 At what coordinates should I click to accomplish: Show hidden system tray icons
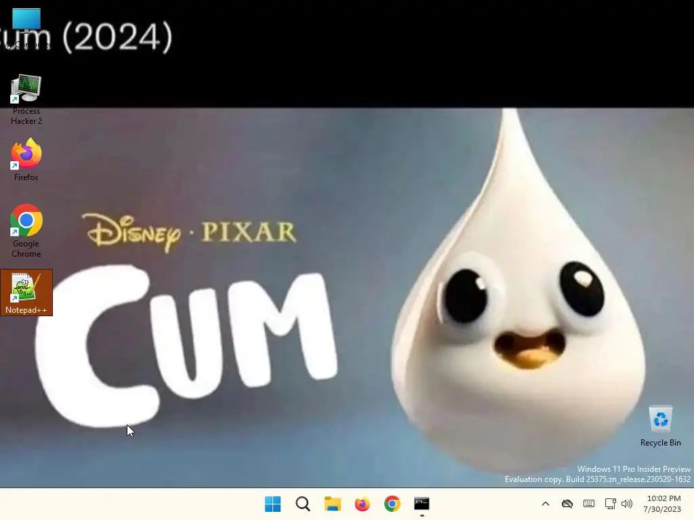pos(546,504)
